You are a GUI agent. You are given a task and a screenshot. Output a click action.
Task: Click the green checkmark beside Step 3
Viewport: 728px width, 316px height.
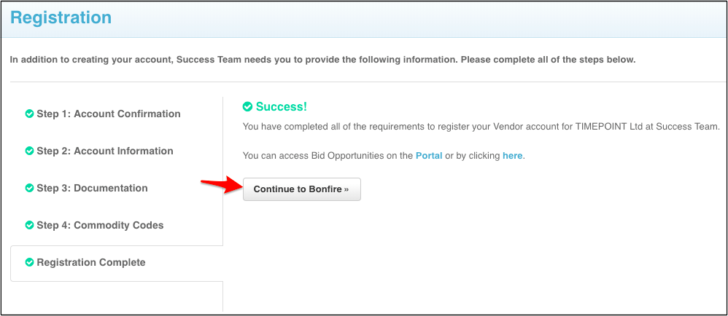pyautogui.click(x=30, y=189)
